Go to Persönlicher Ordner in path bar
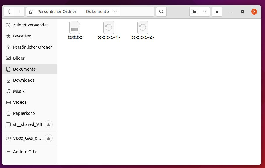 tap(54, 12)
